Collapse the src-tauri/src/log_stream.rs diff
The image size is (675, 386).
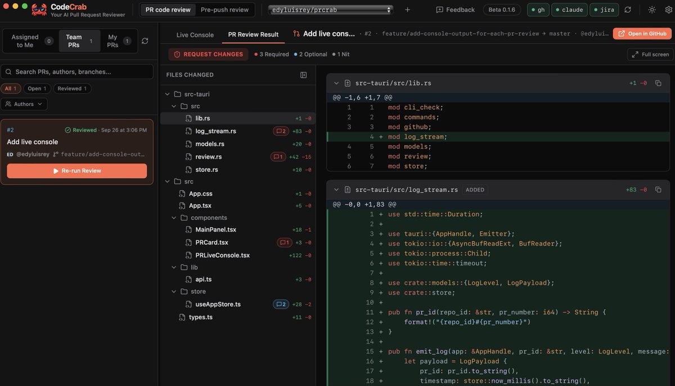coord(336,190)
